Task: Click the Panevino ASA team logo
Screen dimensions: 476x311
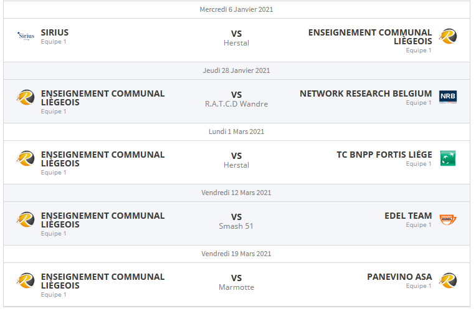Action: click(448, 280)
